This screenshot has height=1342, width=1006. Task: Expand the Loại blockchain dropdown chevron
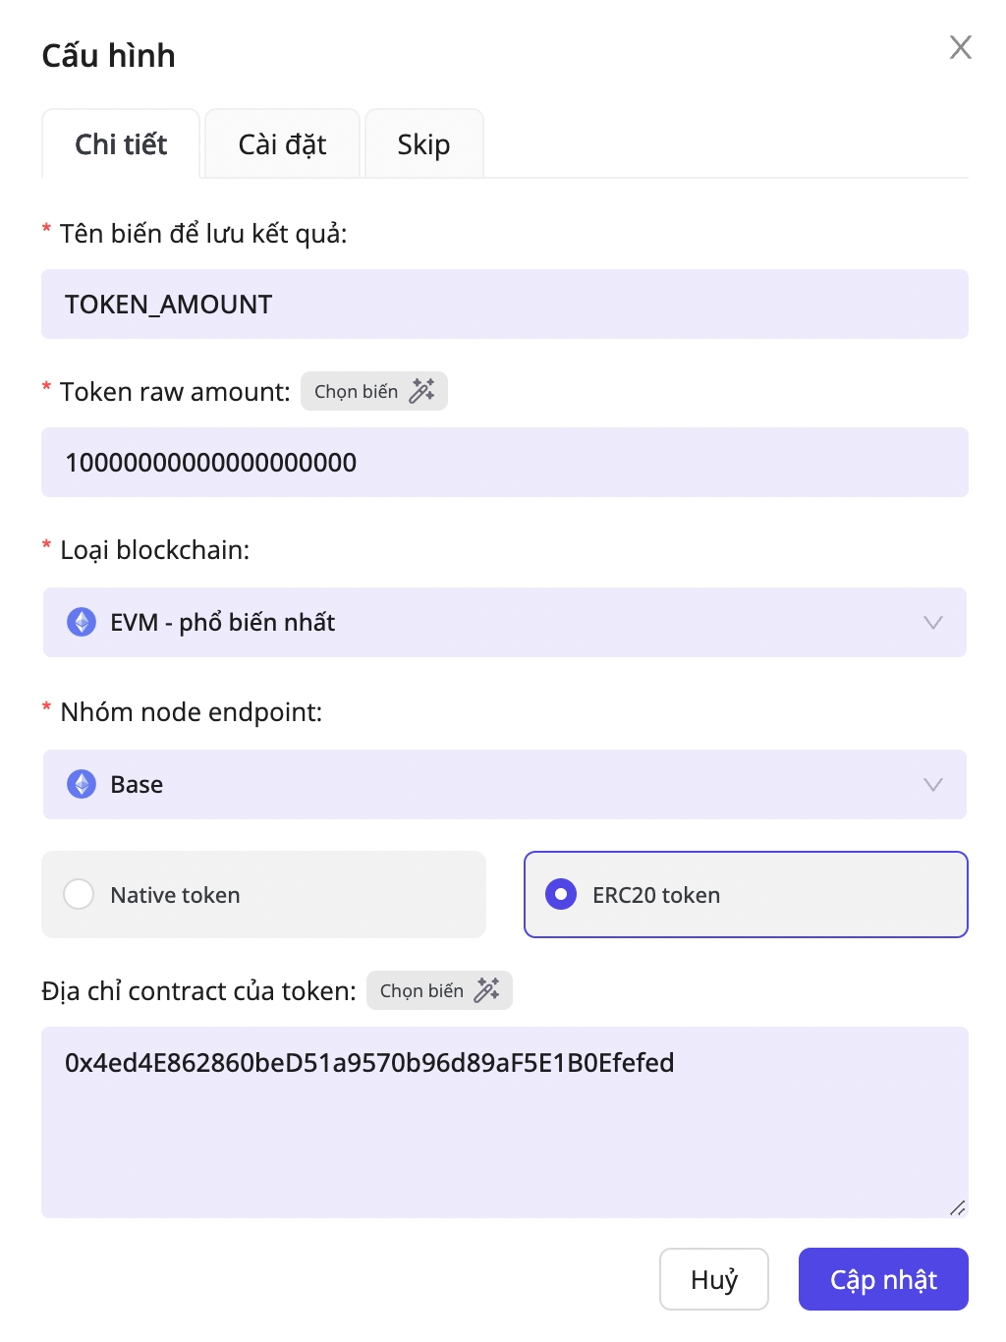click(932, 622)
